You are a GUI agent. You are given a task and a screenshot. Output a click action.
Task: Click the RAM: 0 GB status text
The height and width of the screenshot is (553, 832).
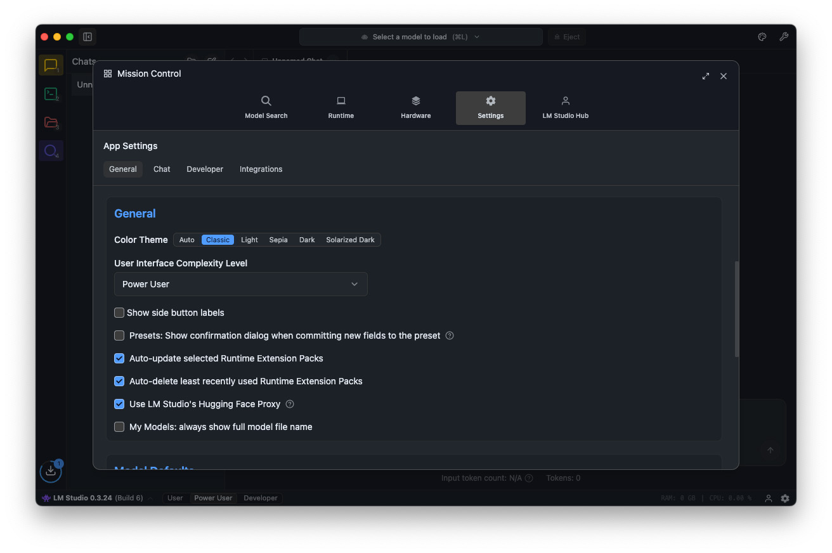tap(679, 498)
